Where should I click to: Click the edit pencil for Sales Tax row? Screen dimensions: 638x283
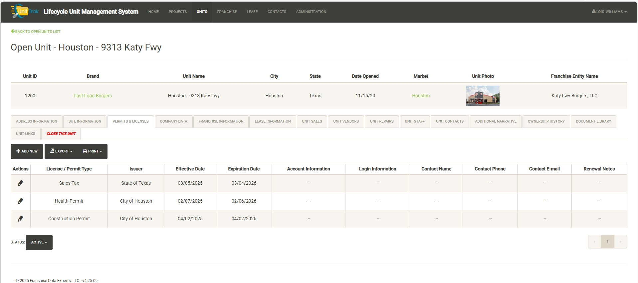[x=20, y=183]
